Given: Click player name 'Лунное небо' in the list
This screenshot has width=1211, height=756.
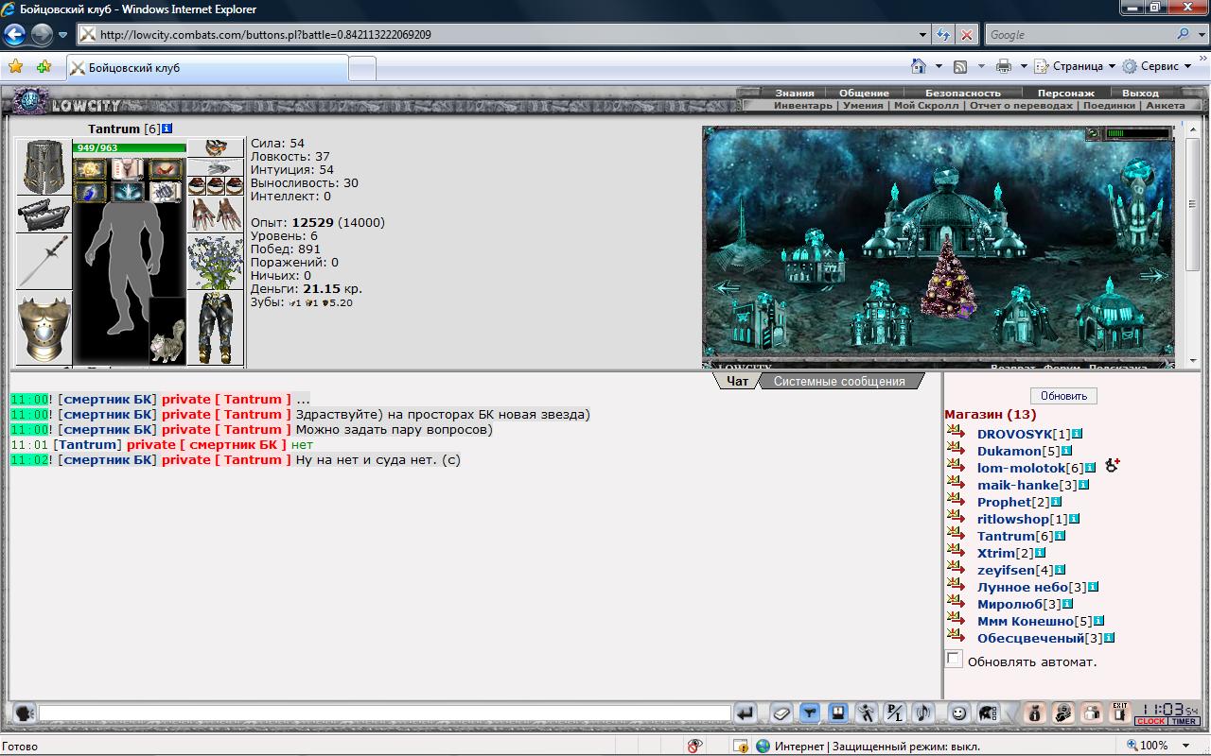Looking at the screenshot, I should pyautogui.click(x=1023, y=587).
